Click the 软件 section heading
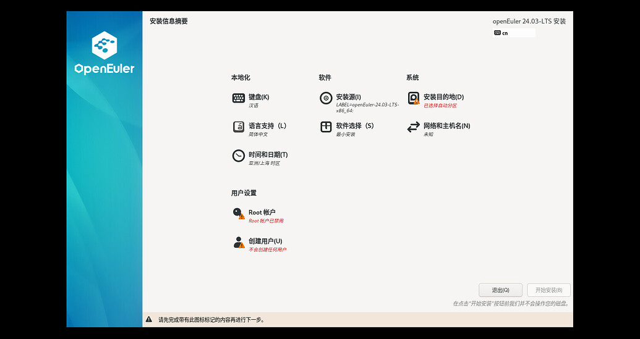 tap(325, 77)
